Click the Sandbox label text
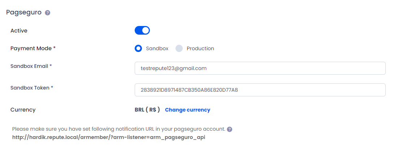 click(157, 48)
